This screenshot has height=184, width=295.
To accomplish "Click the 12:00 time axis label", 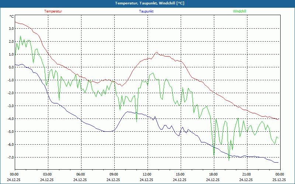I will 147,174.
